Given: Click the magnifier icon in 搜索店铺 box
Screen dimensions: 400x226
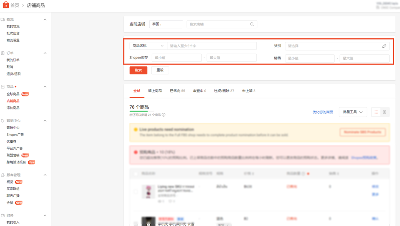Looking at the screenshot, I should [252, 24].
